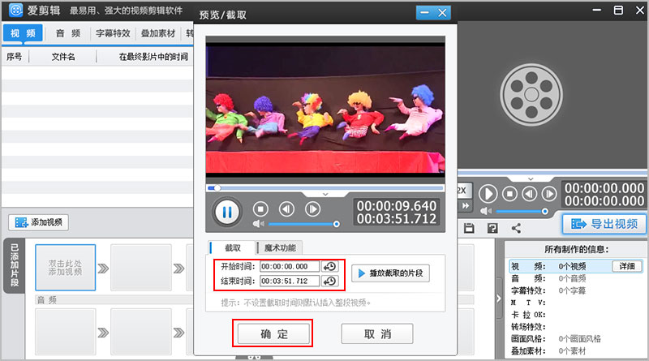
Task: Click the 播放截取的片段 button
Action: pyautogui.click(x=390, y=273)
